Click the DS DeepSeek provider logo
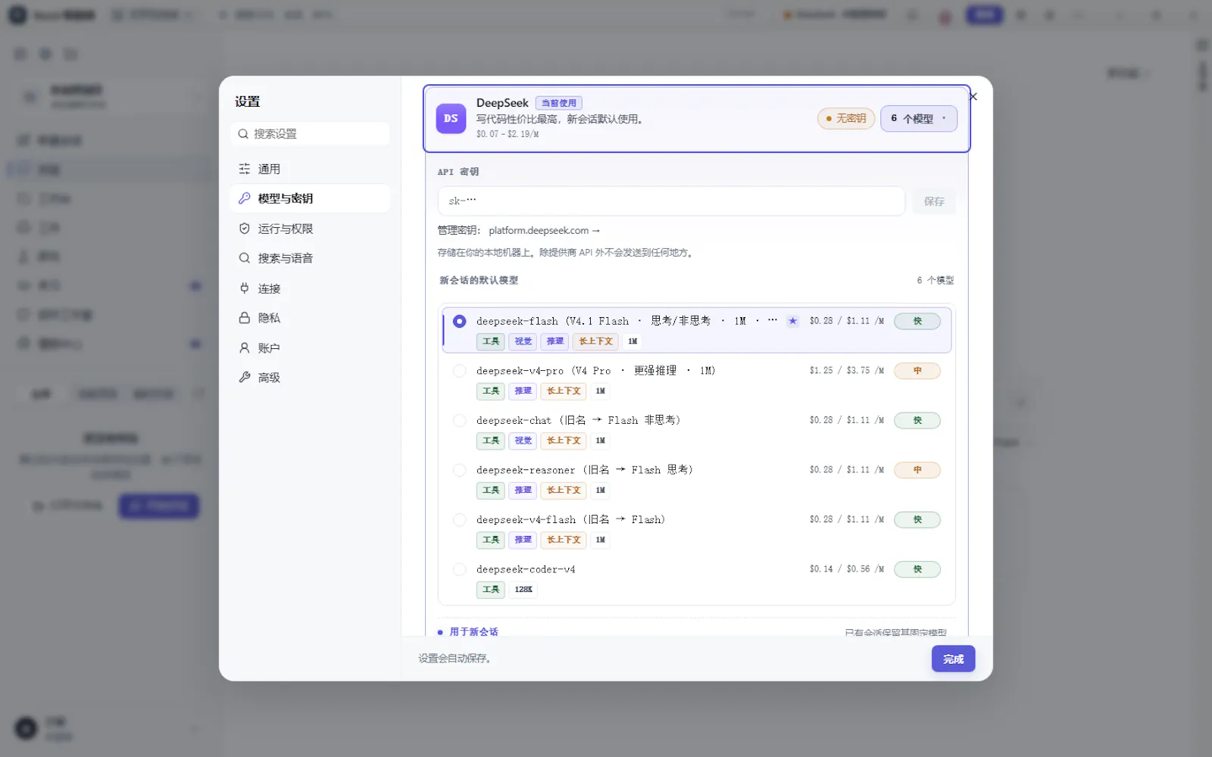 click(451, 119)
